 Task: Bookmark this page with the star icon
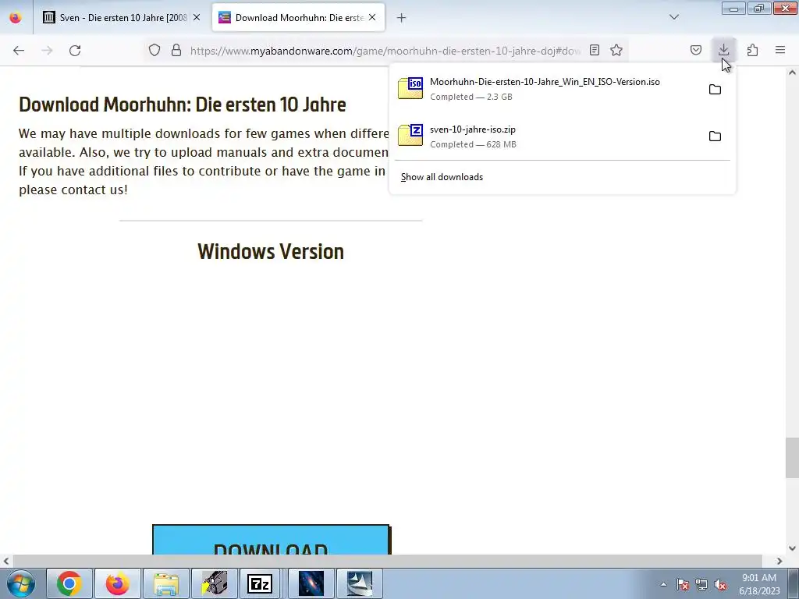(616, 50)
